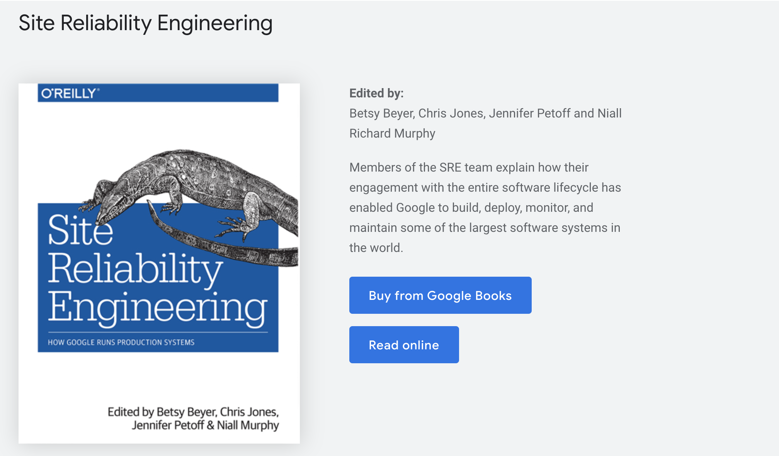This screenshot has height=456, width=779.
Task: Click the book description paragraph about the SRE team
Action: click(485, 208)
